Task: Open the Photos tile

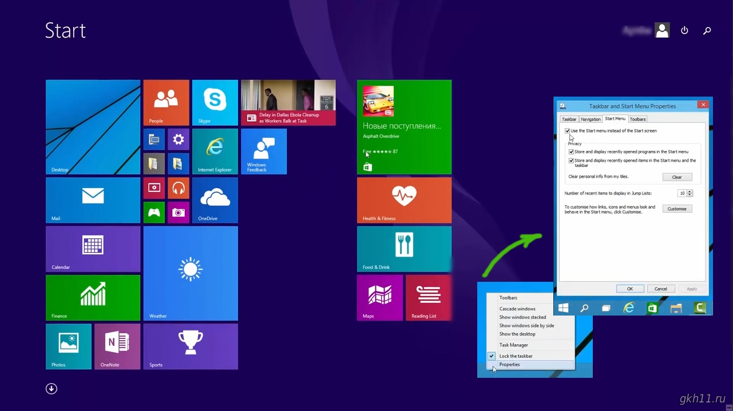Action: click(x=69, y=346)
